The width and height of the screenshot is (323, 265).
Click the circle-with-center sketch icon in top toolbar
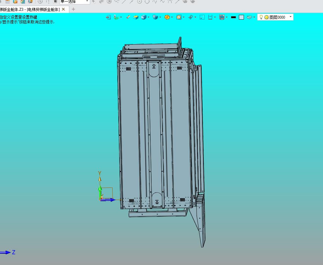tap(140, 2)
